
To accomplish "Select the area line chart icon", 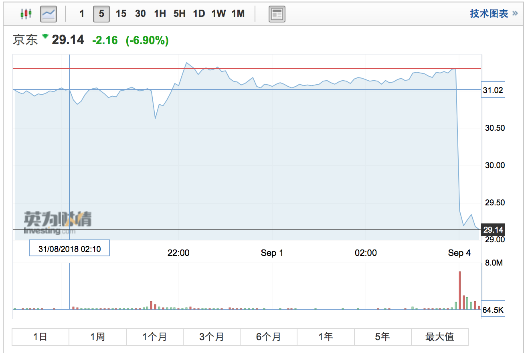I will pyautogui.click(x=49, y=14).
